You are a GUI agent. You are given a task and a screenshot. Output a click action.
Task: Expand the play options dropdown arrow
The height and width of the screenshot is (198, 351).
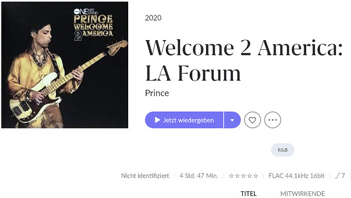tap(232, 120)
